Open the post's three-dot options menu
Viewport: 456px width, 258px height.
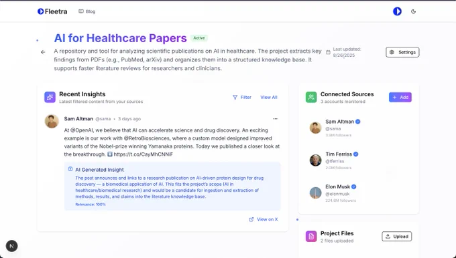point(275,118)
